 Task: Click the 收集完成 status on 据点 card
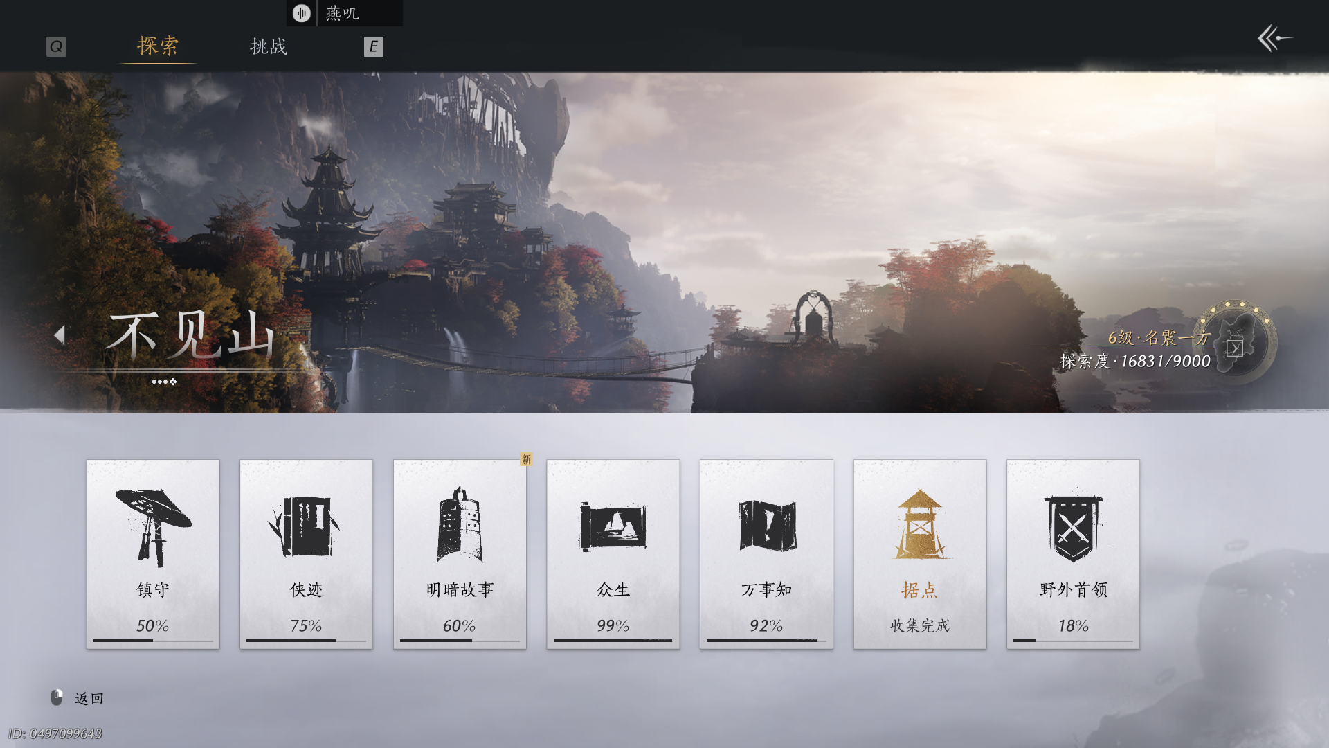[920, 625]
